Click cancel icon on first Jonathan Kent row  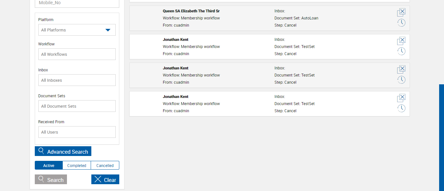pos(401,41)
